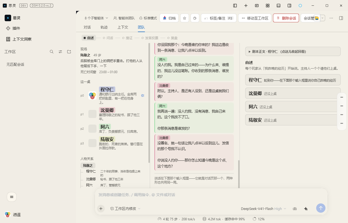Screen dimensions: 348x223
Task: Click the camera screenshot icon
Action: [x=295, y=209]
